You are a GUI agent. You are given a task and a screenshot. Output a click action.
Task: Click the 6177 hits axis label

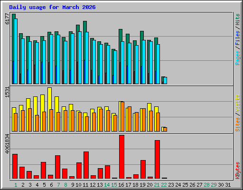coord(7,19)
